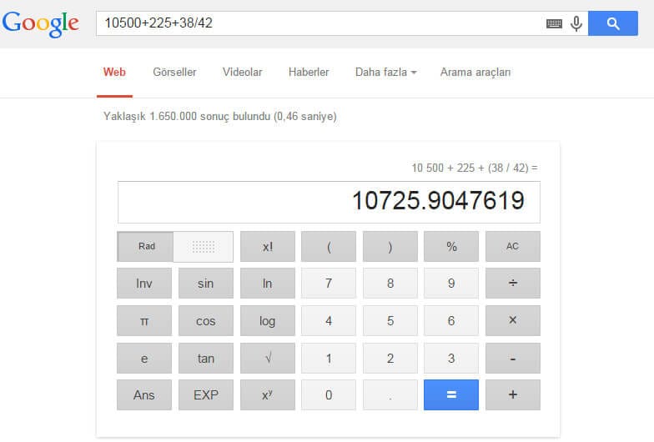
Task: Open the Videolar tab
Action: click(242, 73)
